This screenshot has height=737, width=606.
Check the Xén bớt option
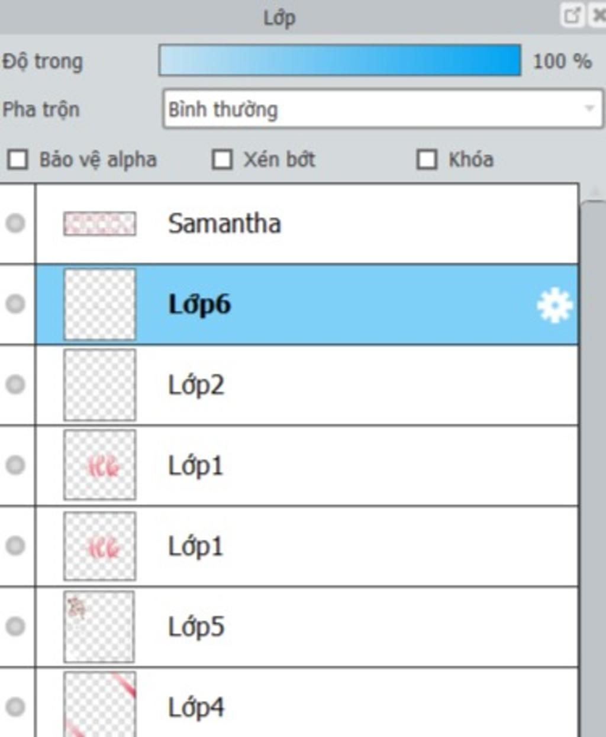pyautogui.click(x=222, y=159)
